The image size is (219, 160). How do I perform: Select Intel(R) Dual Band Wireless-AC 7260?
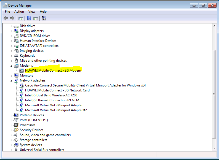pos(51,95)
